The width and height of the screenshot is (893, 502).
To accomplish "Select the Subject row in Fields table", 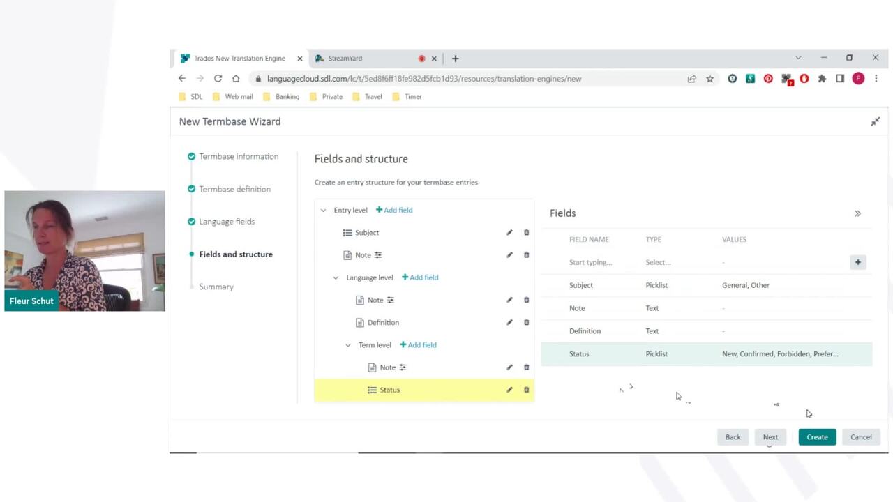I will [x=707, y=285].
